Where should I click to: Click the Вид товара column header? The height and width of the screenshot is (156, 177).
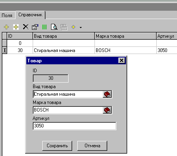64,36
